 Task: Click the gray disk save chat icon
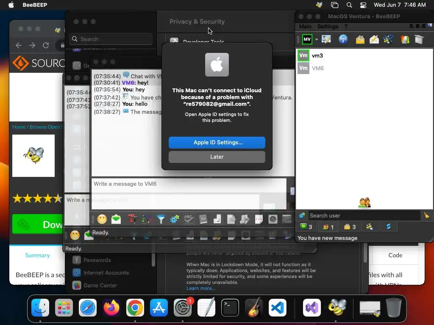coord(273,220)
